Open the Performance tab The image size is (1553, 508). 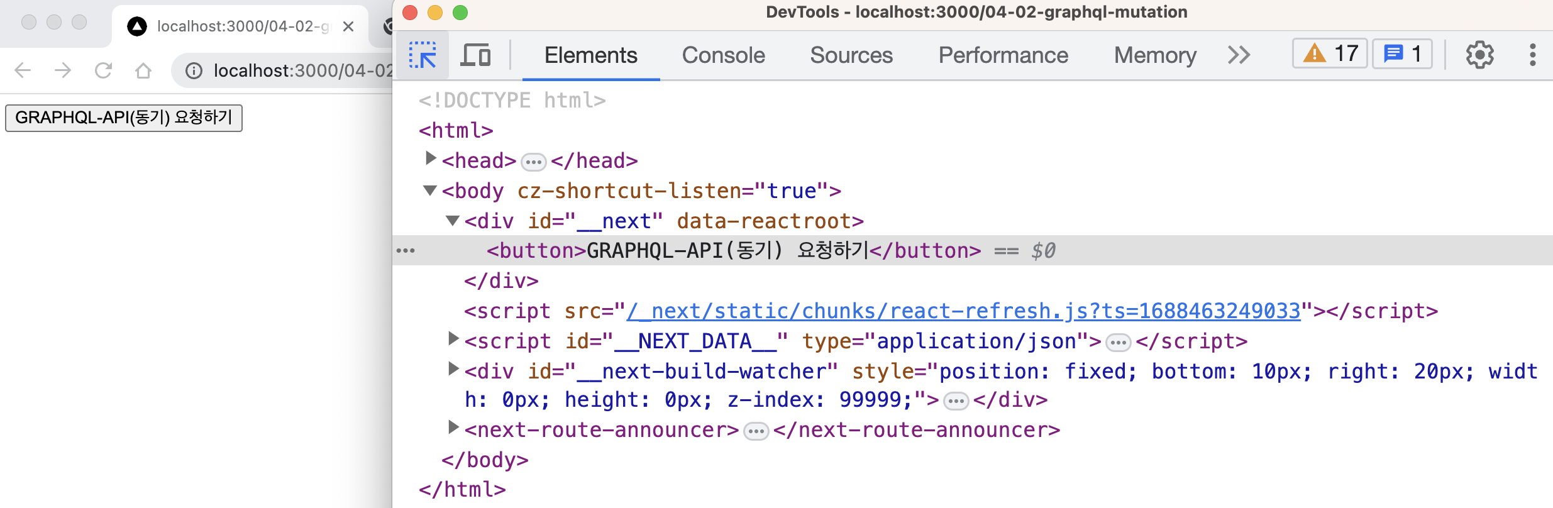[x=1003, y=55]
